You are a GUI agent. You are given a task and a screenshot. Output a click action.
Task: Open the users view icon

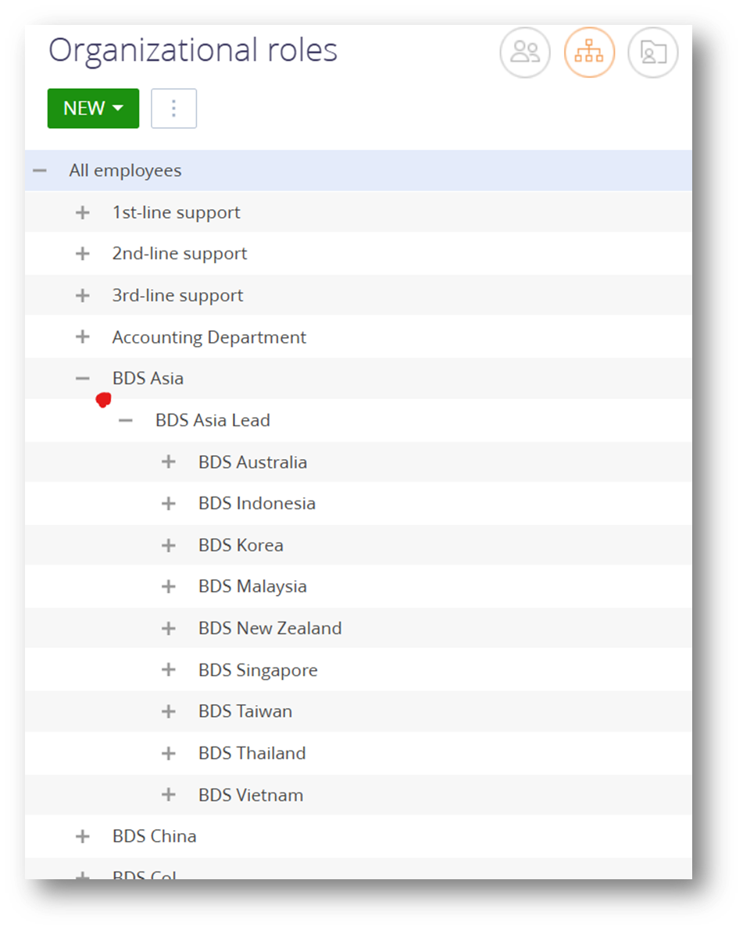click(x=525, y=52)
